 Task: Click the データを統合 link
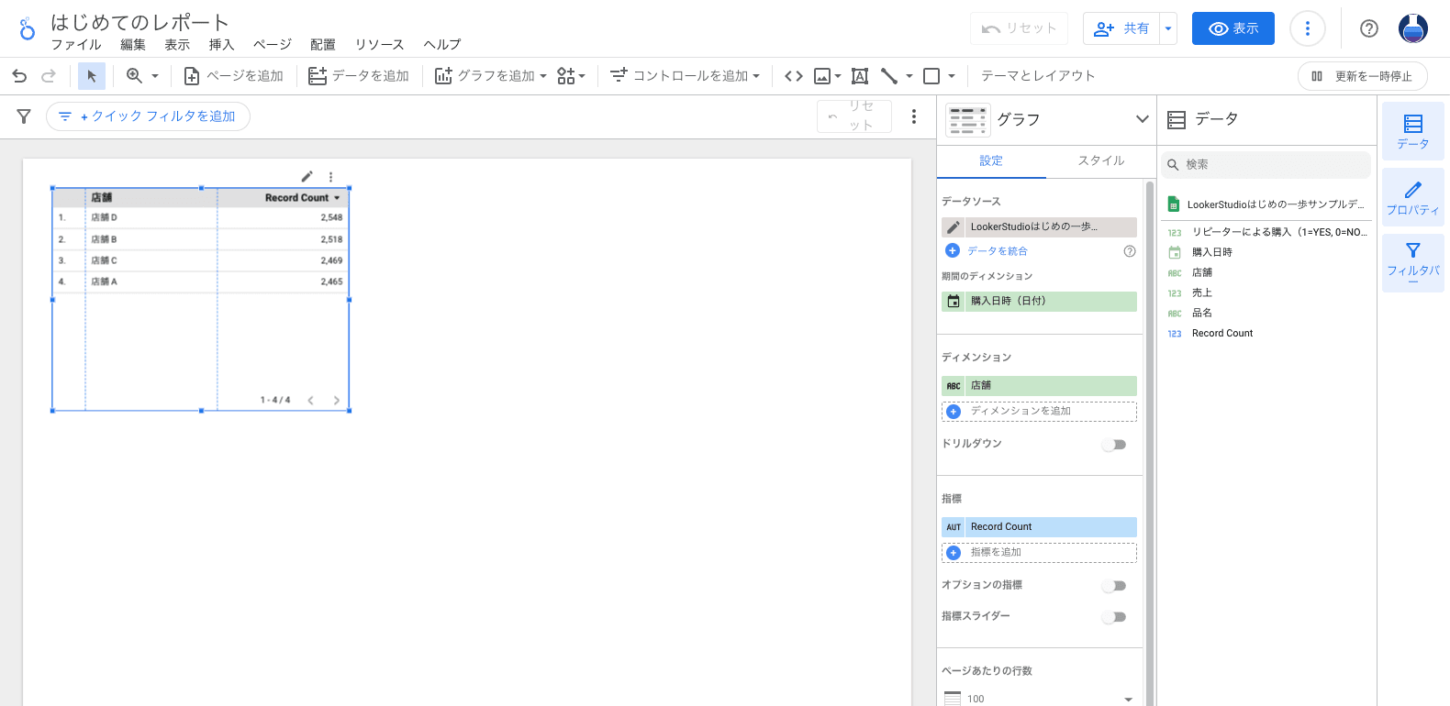click(x=997, y=251)
